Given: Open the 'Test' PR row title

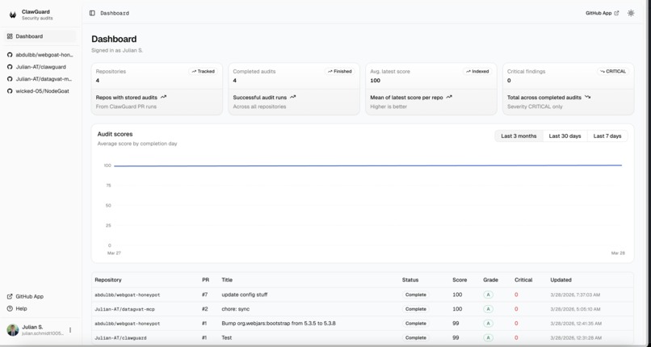Looking at the screenshot, I should pos(227,338).
